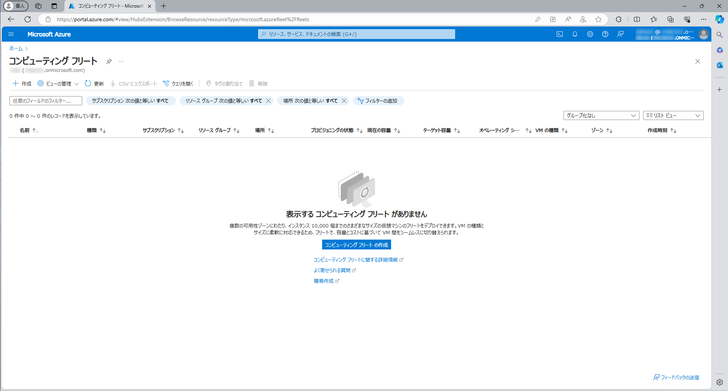Open the Azure portal hamburger menu
This screenshot has width=728, height=391.
click(x=11, y=34)
